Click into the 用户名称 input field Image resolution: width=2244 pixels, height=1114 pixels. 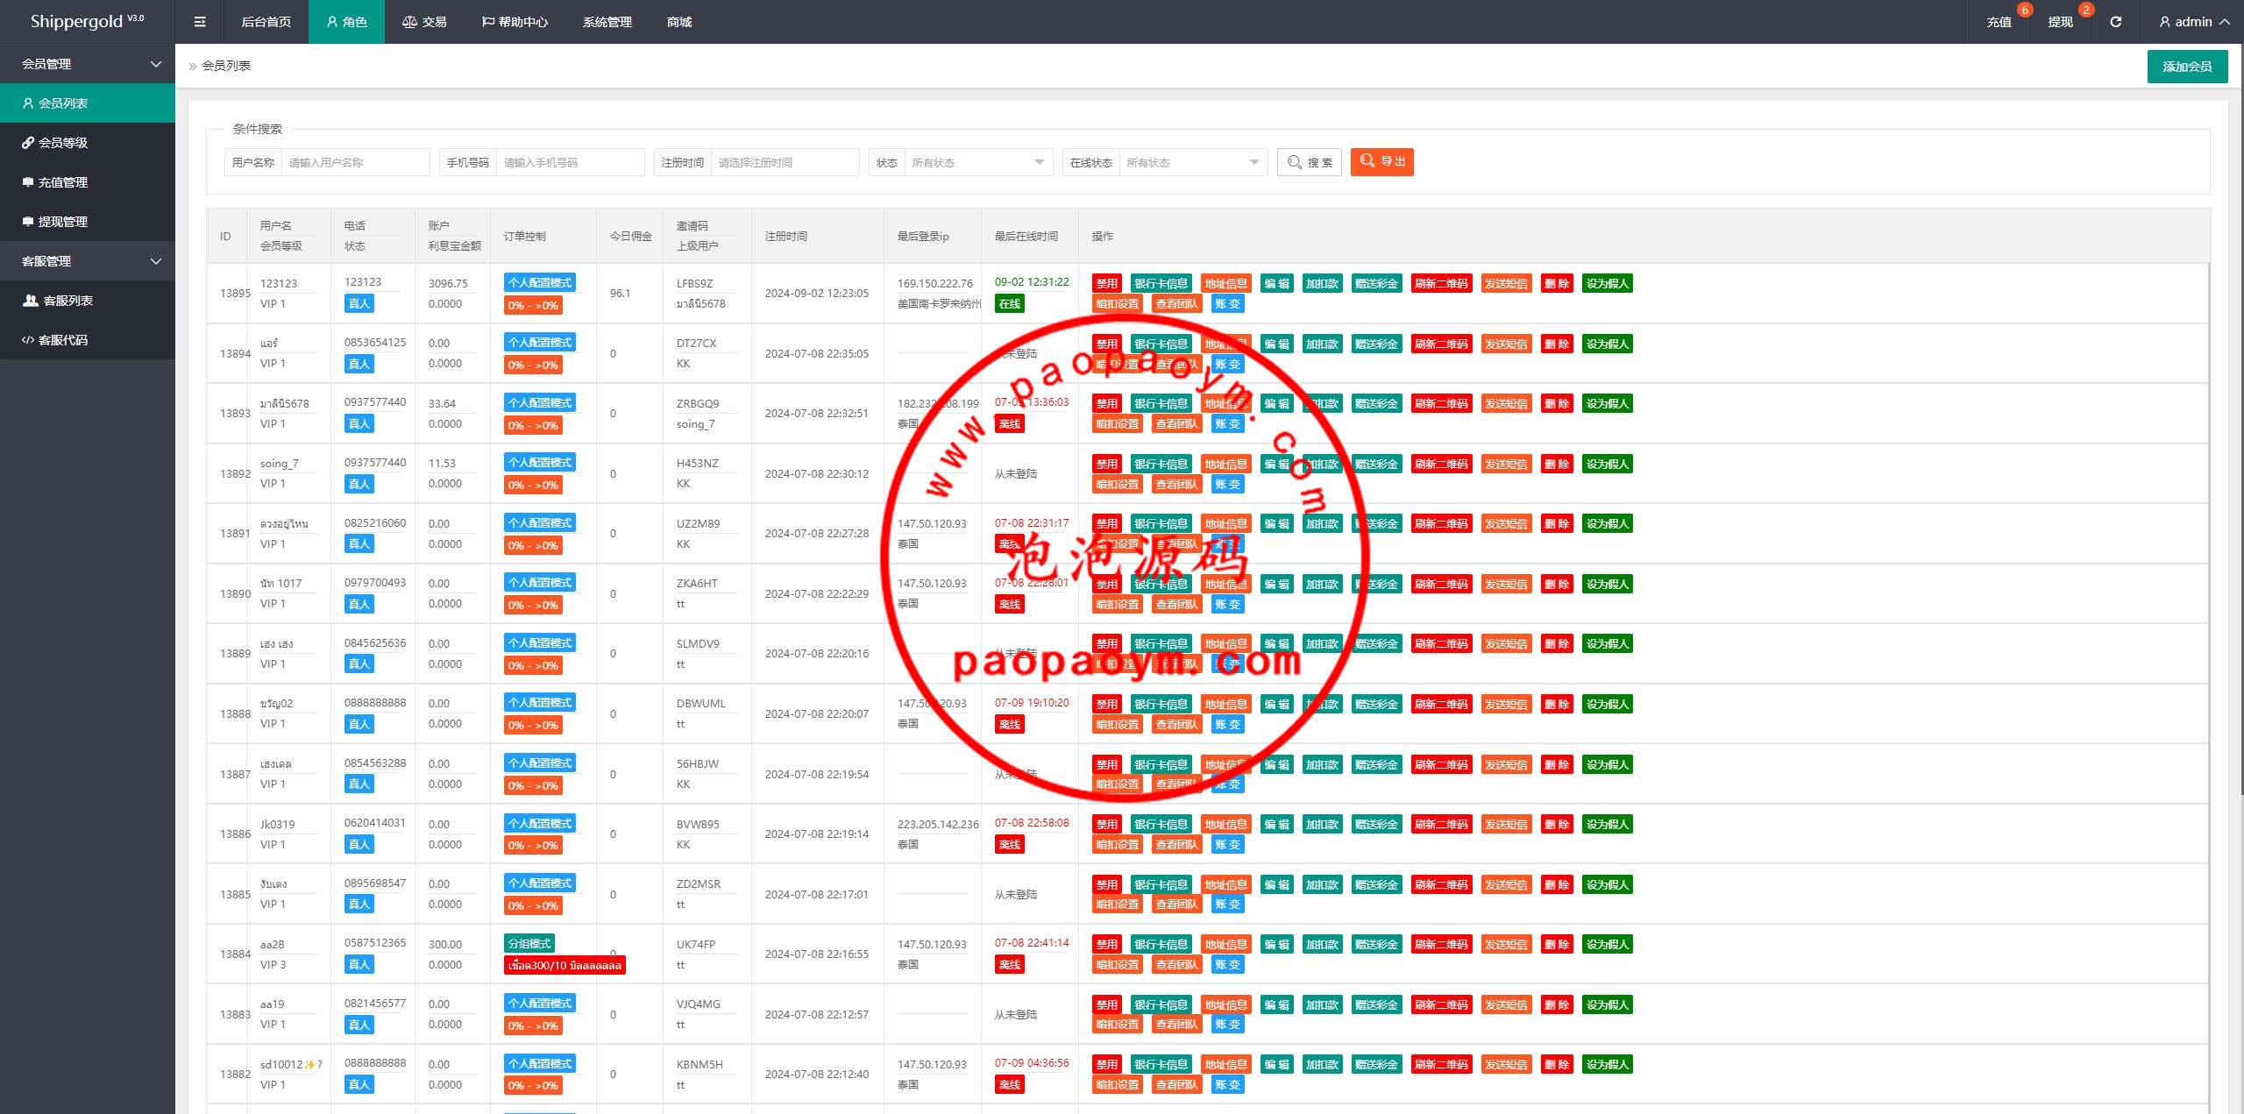pos(355,162)
